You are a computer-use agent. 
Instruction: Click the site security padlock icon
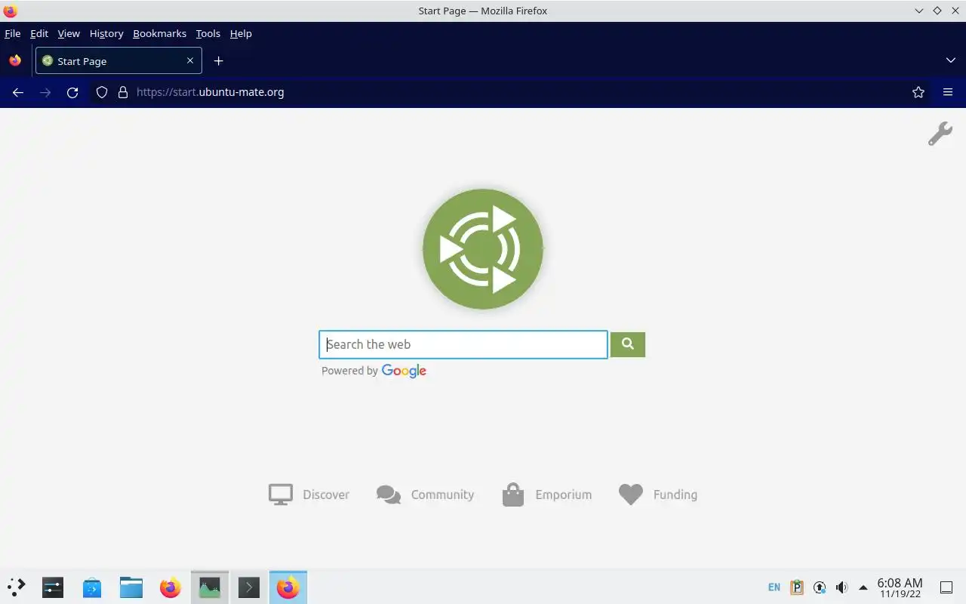click(x=123, y=92)
